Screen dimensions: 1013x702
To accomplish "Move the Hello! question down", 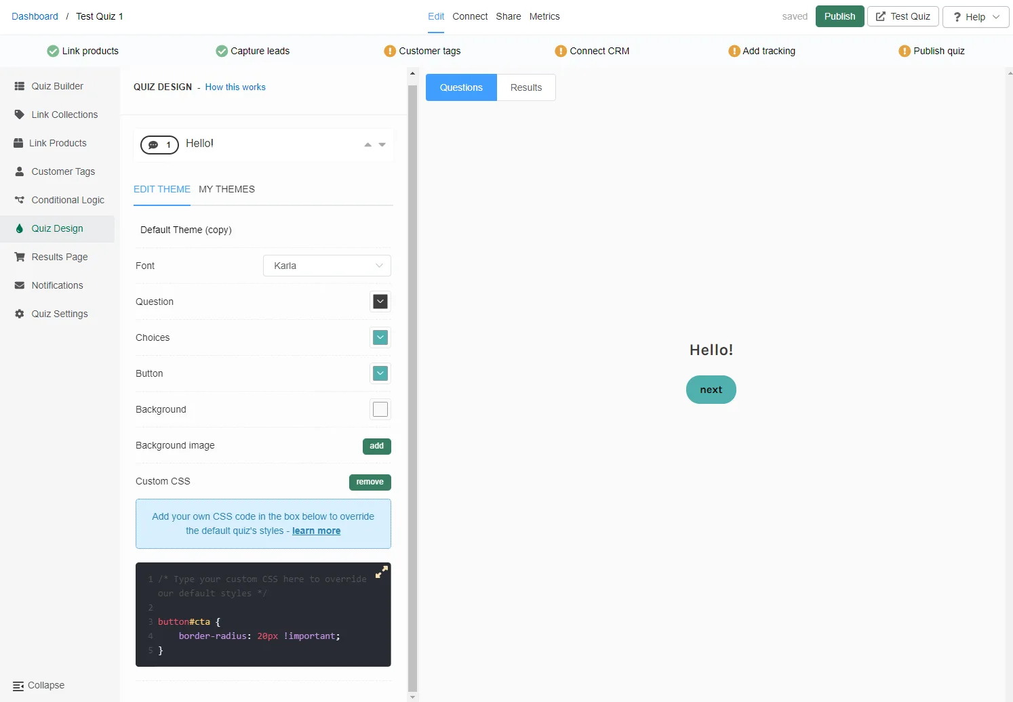I will pos(382,144).
